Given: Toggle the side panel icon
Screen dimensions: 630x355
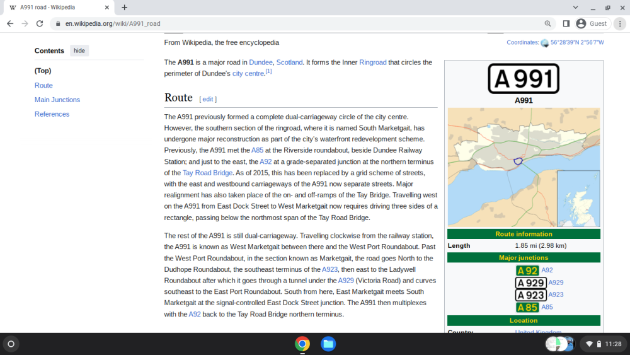Looking at the screenshot, I should [566, 24].
